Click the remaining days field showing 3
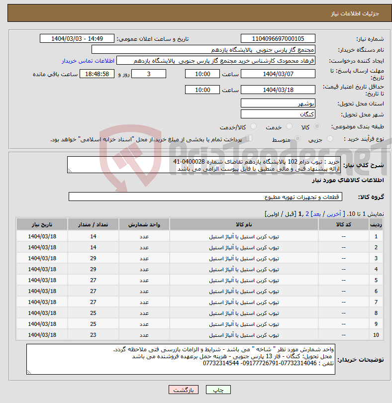Image resolution: width=392 pixels, height=403 pixels. (x=149, y=74)
